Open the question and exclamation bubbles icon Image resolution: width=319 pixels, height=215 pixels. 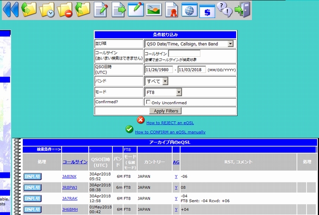pyautogui.click(x=224, y=9)
